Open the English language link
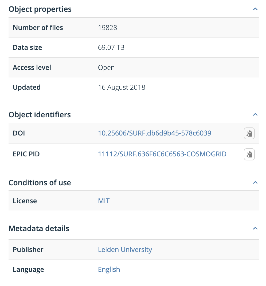Image resolution: width=266 pixels, height=286 pixels. point(109,269)
